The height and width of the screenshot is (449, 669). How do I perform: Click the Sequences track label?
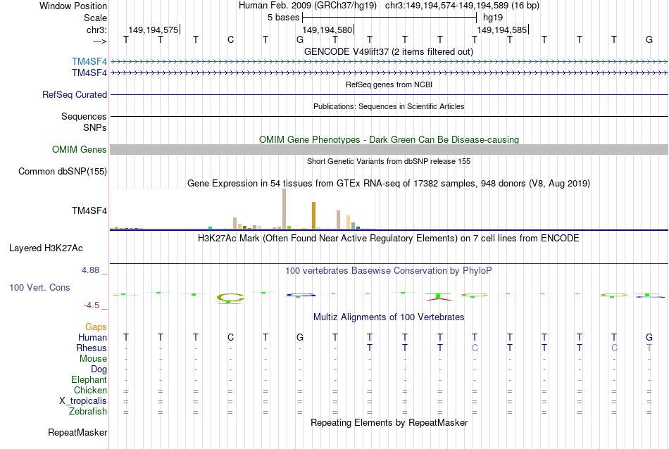click(x=84, y=116)
